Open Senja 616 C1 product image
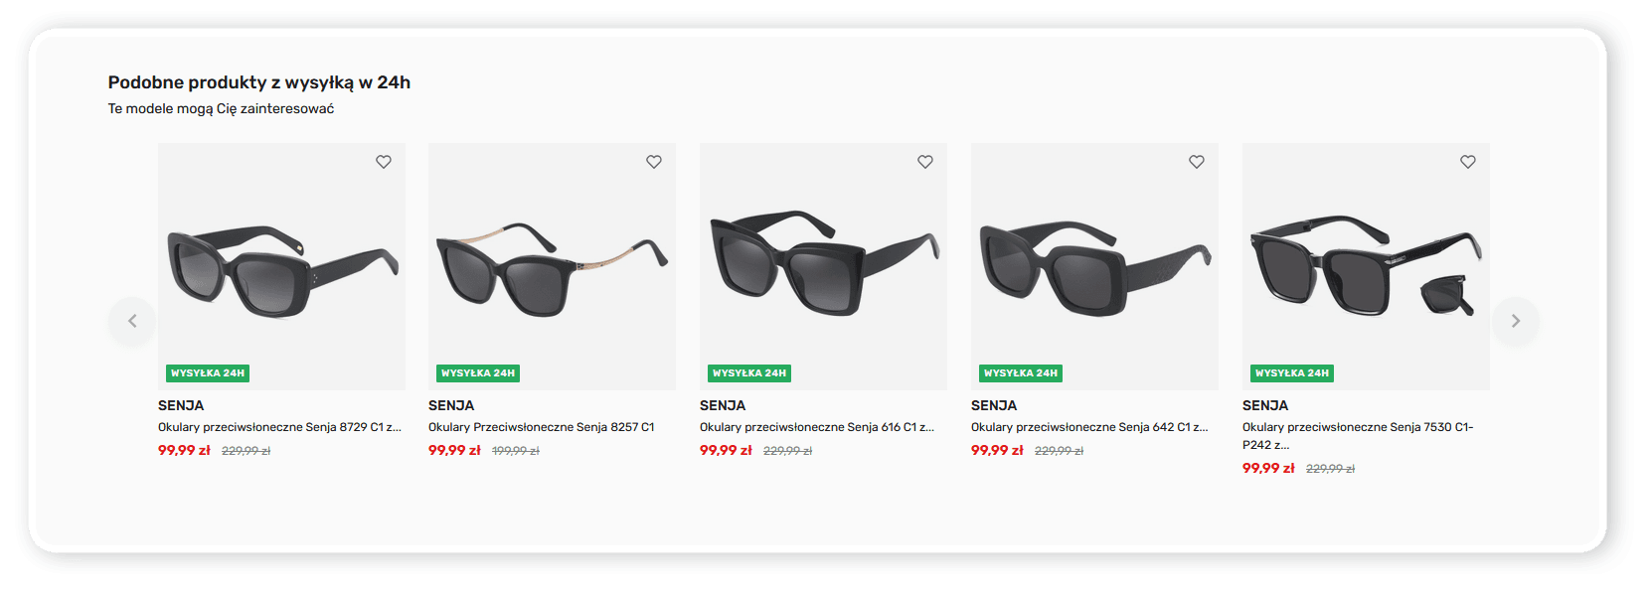 pos(823,268)
